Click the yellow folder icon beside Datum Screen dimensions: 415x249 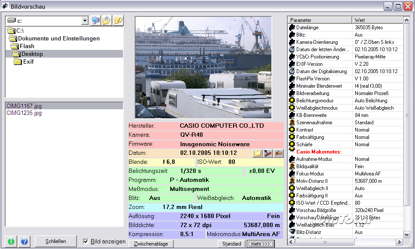[x=257, y=153]
